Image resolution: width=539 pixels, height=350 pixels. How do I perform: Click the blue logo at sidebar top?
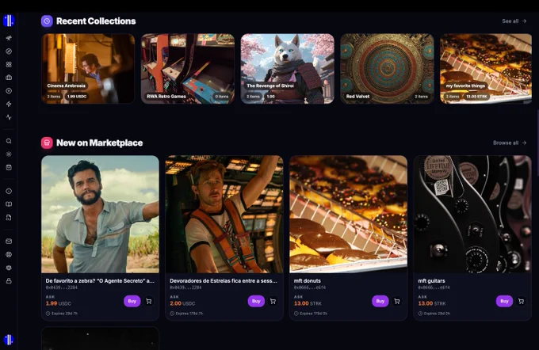point(9,21)
